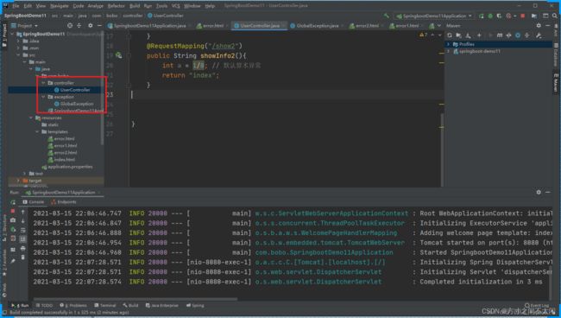The width and height of the screenshot is (561, 318).
Task: Open Run panel settings gear
Action: (539, 193)
